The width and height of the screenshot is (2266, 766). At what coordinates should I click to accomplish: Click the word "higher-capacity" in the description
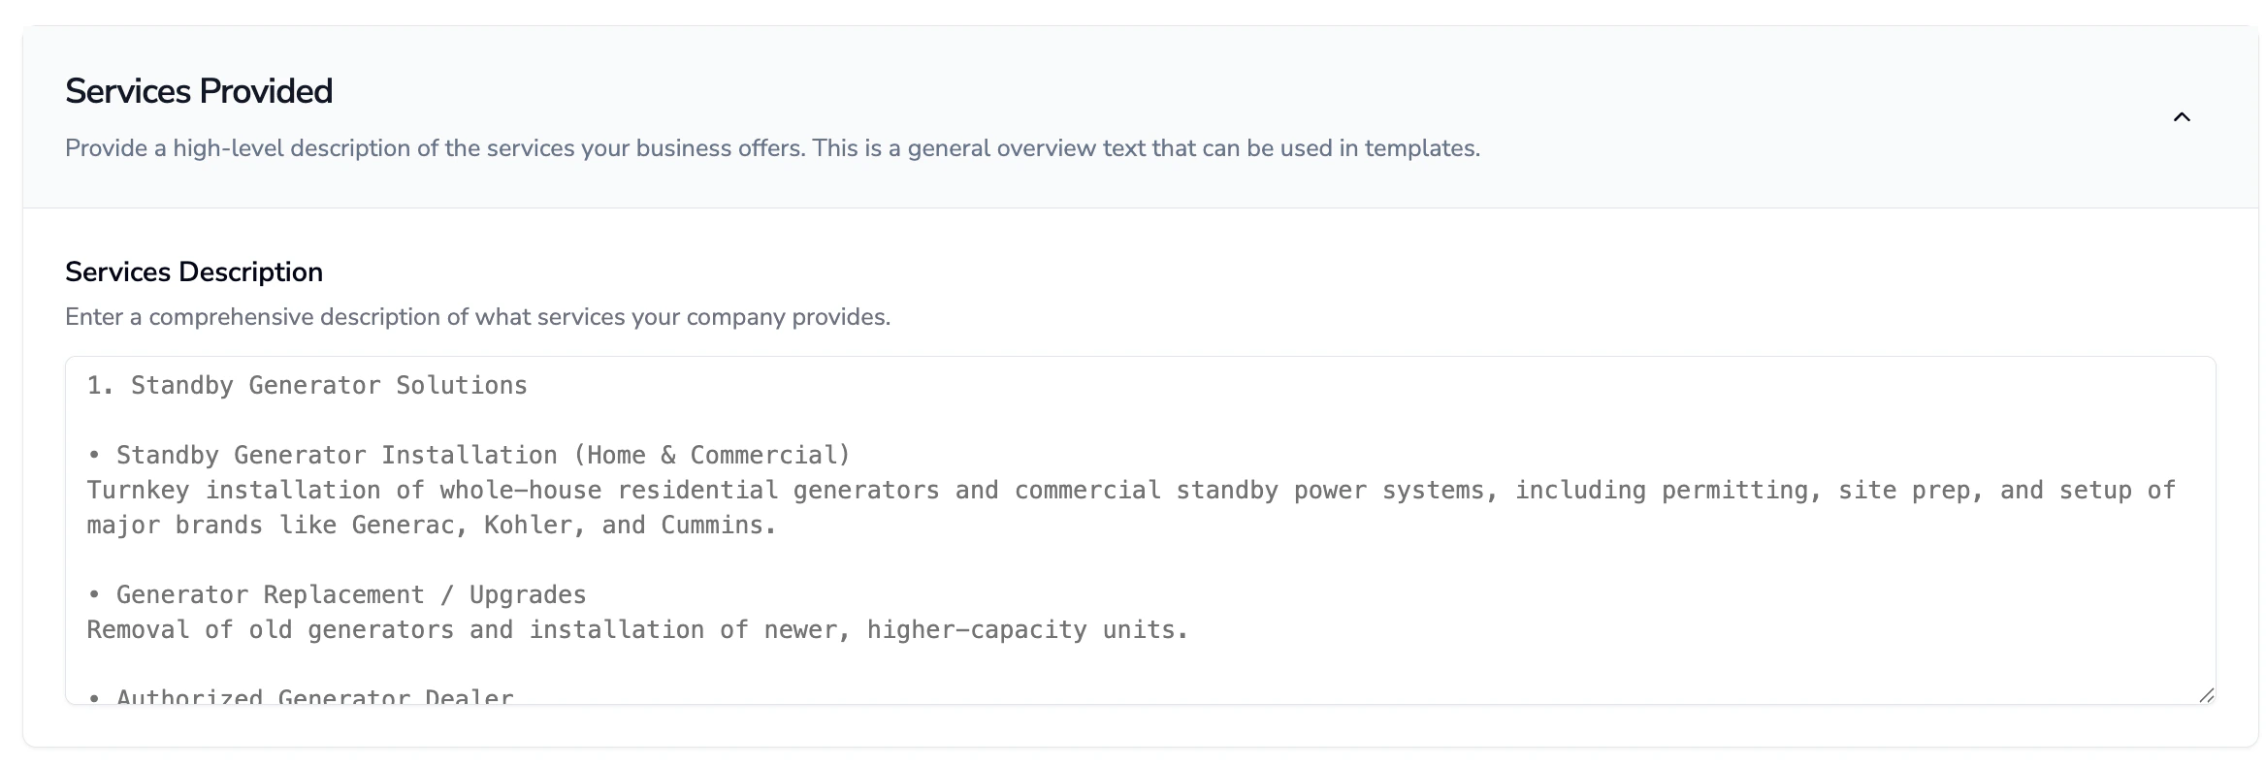point(977,629)
